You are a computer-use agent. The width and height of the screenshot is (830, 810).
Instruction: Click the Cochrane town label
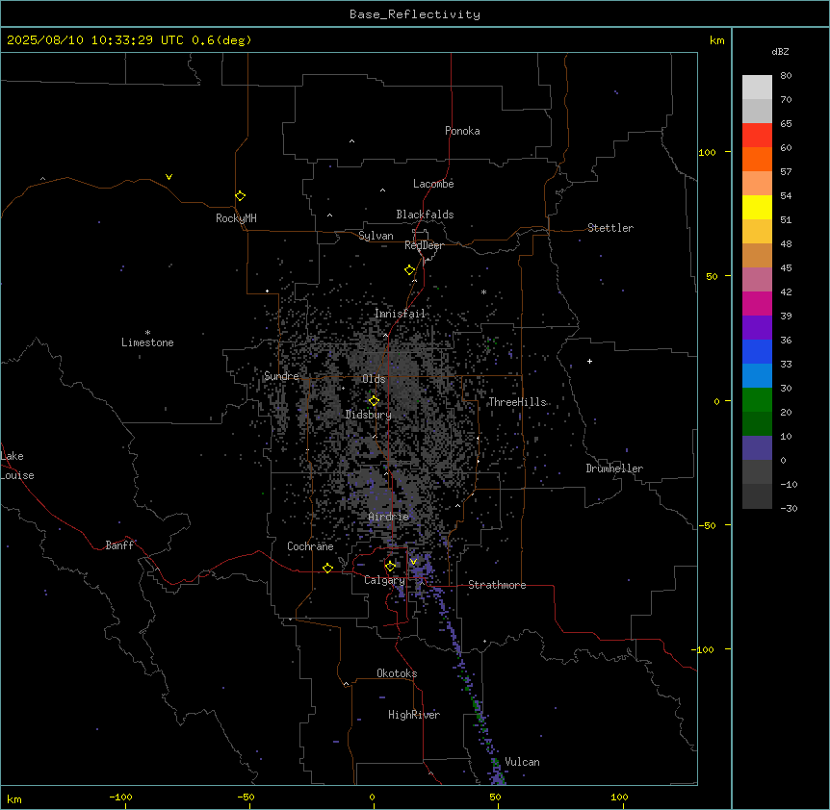(x=310, y=546)
